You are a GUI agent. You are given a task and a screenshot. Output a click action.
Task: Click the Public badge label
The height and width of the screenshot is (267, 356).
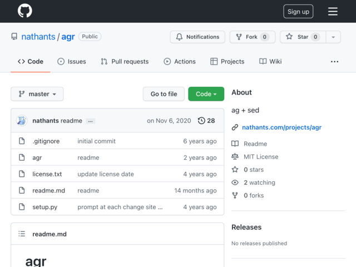coord(90,37)
